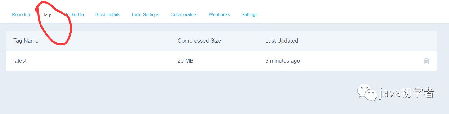This screenshot has height=114, width=449.
Task: Switch to the Webhooks tab
Action: 219,14
